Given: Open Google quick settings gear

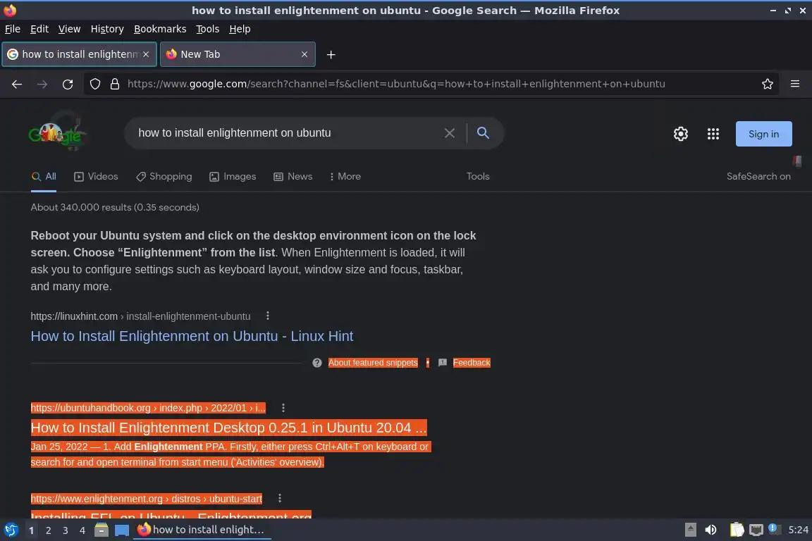Looking at the screenshot, I should (x=680, y=134).
